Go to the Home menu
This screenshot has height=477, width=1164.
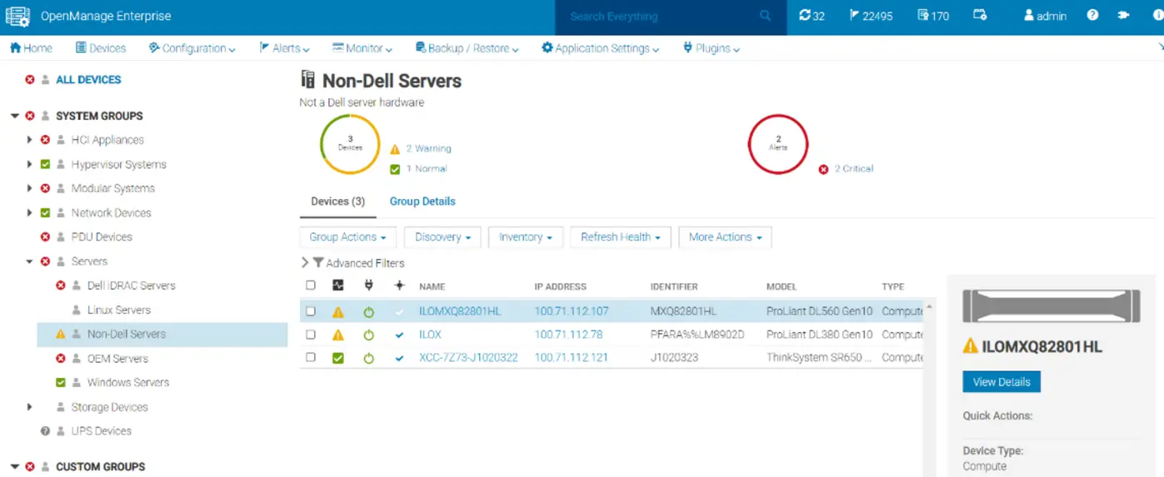pyautogui.click(x=31, y=48)
